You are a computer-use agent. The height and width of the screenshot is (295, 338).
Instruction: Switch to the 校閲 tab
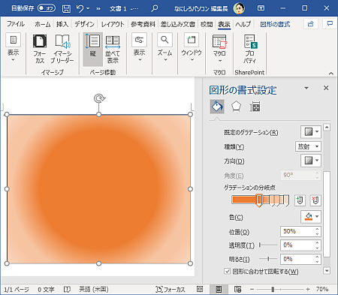207,24
